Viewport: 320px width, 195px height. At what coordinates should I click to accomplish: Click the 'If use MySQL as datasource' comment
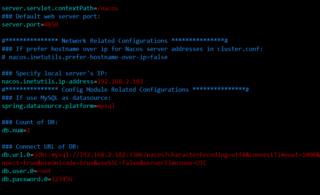click(57, 98)
